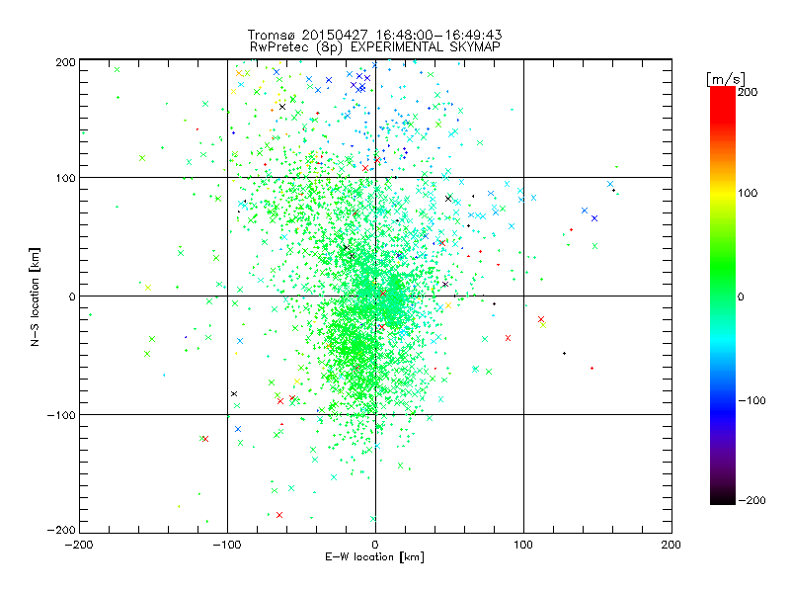This screenshot has height=593, width=790.
Task: Click the colorbar tick label "0"
Action: 742,296
